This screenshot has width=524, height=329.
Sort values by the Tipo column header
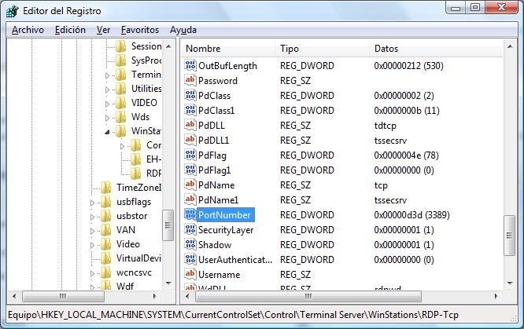pos(323,49)
